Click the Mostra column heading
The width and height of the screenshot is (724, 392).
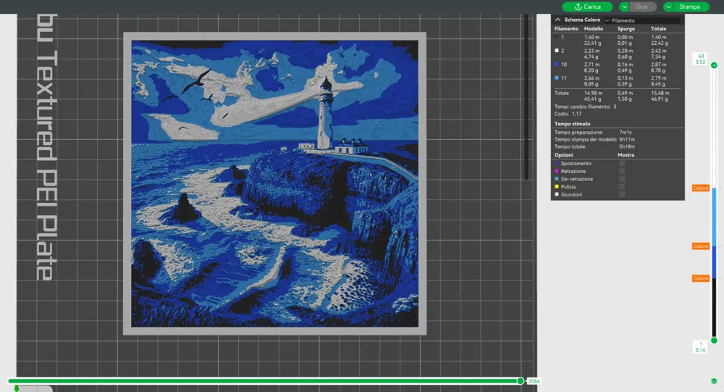pyautogui.click(x=626, y=155)
